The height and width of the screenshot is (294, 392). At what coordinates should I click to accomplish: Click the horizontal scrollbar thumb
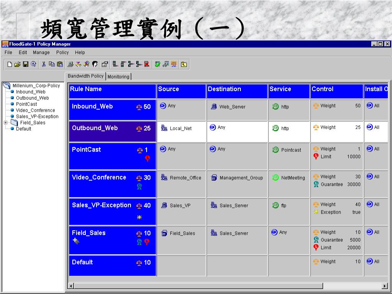[x=199, y=286]
